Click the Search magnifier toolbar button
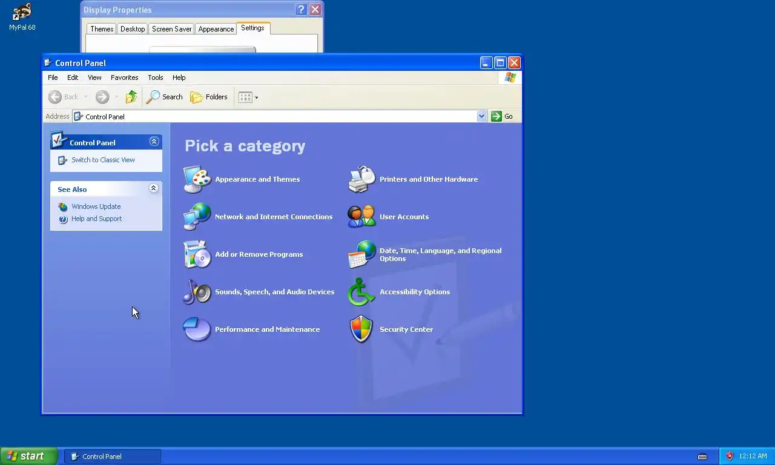The image size is (775, 465). point(165,97)
